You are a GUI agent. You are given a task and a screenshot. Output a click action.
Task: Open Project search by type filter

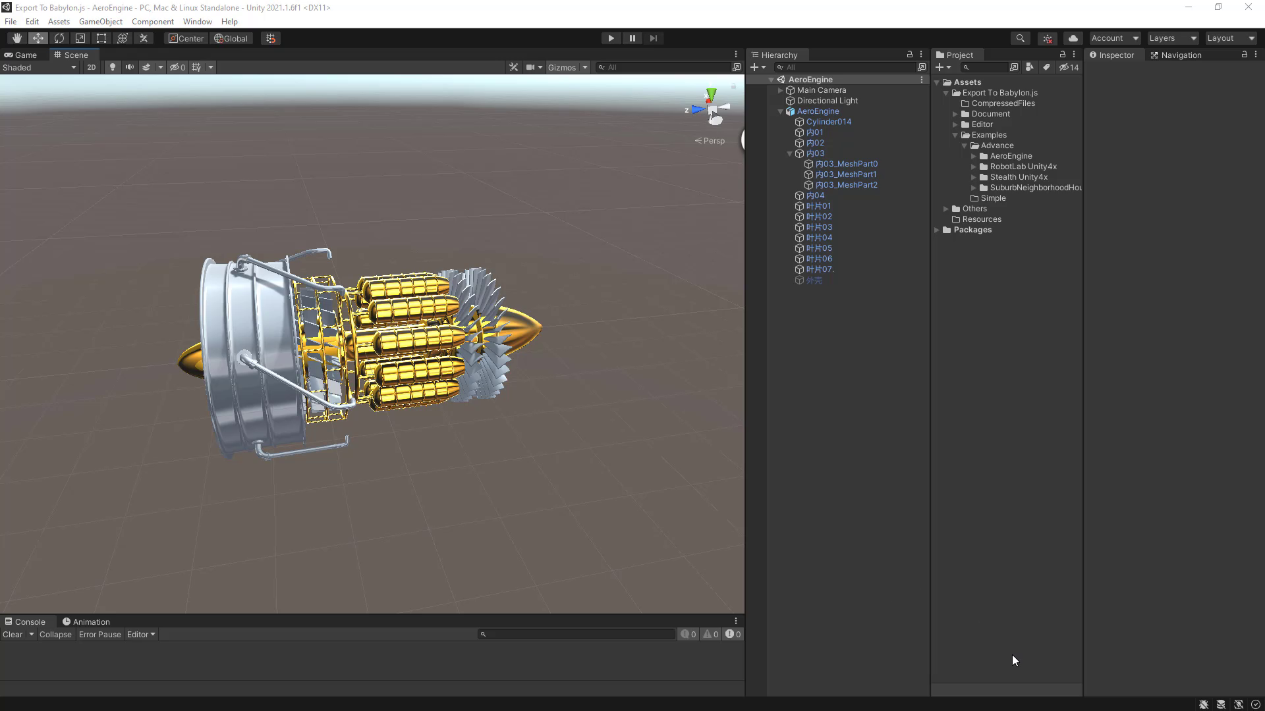(1030, 67)
